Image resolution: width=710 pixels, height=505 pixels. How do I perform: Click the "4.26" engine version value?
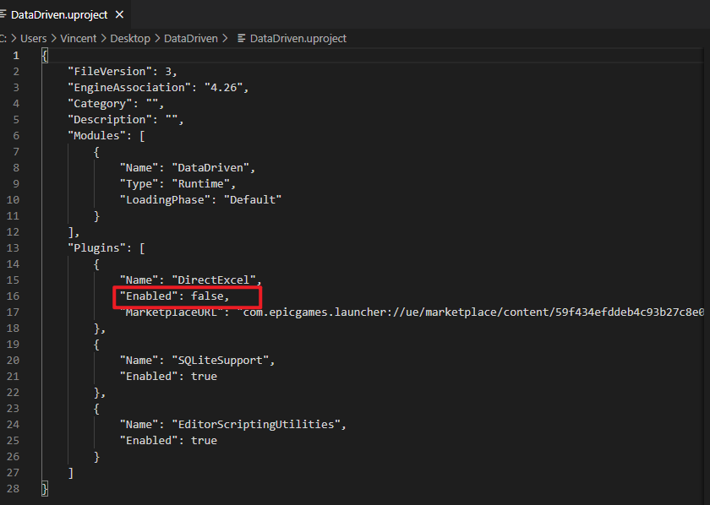(x=224, y=87)
